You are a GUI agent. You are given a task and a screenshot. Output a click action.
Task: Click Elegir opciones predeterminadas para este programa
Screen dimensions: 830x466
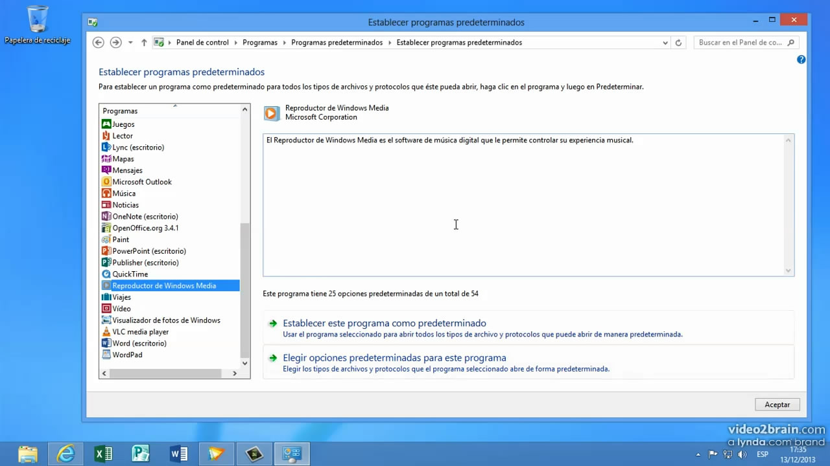click(x=394, y=358)
